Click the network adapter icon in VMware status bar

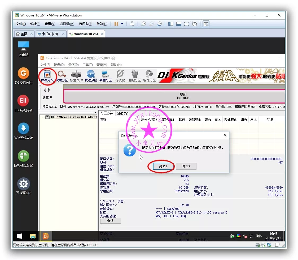point(269,245)
